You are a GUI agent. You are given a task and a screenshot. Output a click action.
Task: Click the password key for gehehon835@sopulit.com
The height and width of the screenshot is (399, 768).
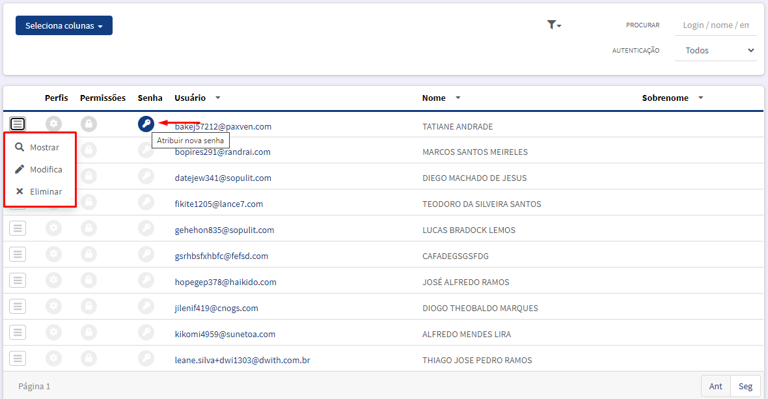146,228
